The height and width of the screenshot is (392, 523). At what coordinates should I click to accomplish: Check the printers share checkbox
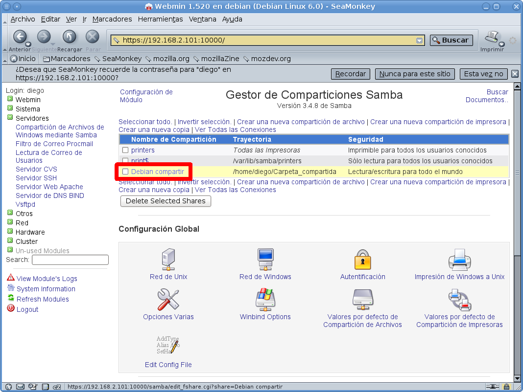click(125, 150)
